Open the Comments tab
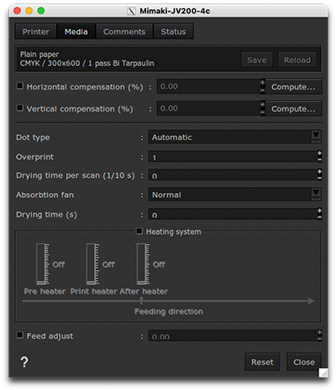 click(x=124, y=32)
